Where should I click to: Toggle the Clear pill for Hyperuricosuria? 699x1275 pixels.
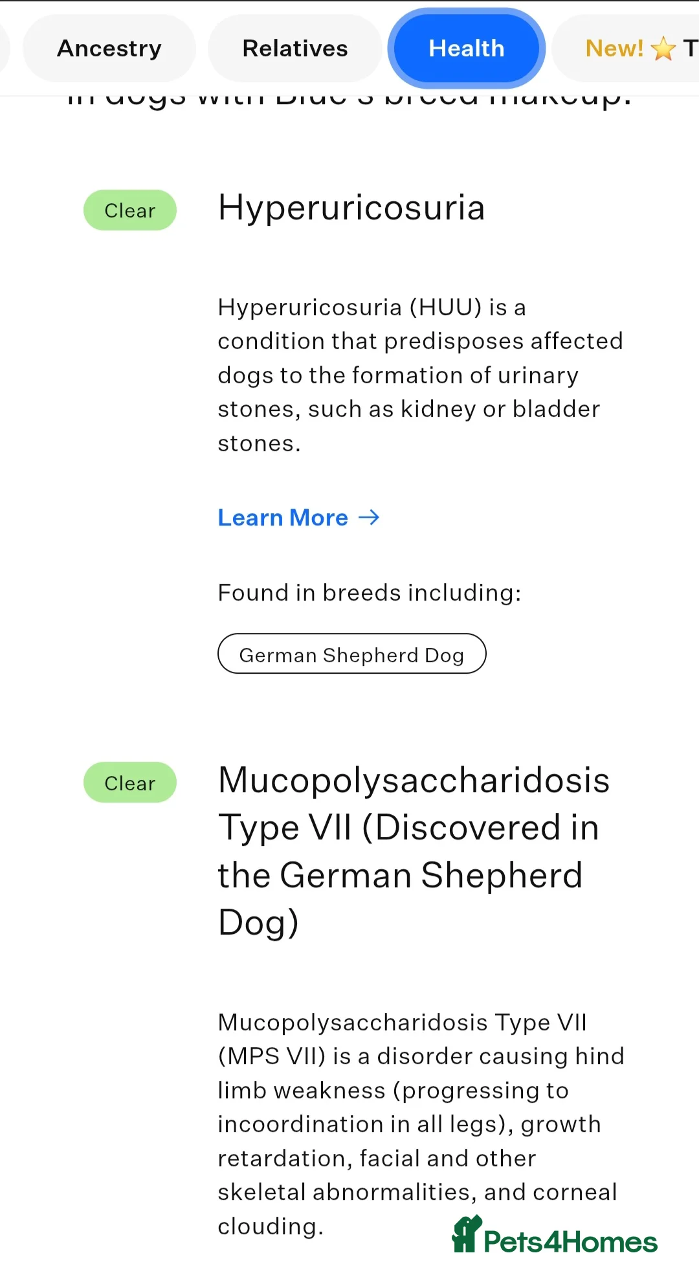click(x=129, y=210)
